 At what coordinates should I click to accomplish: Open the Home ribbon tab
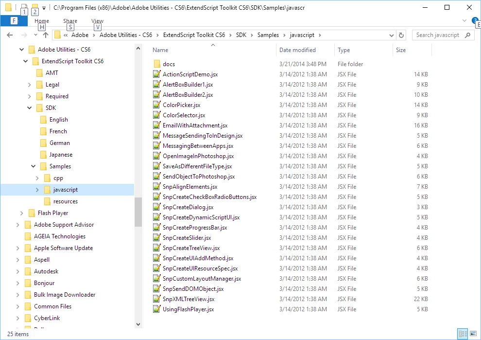coord(42,20)
